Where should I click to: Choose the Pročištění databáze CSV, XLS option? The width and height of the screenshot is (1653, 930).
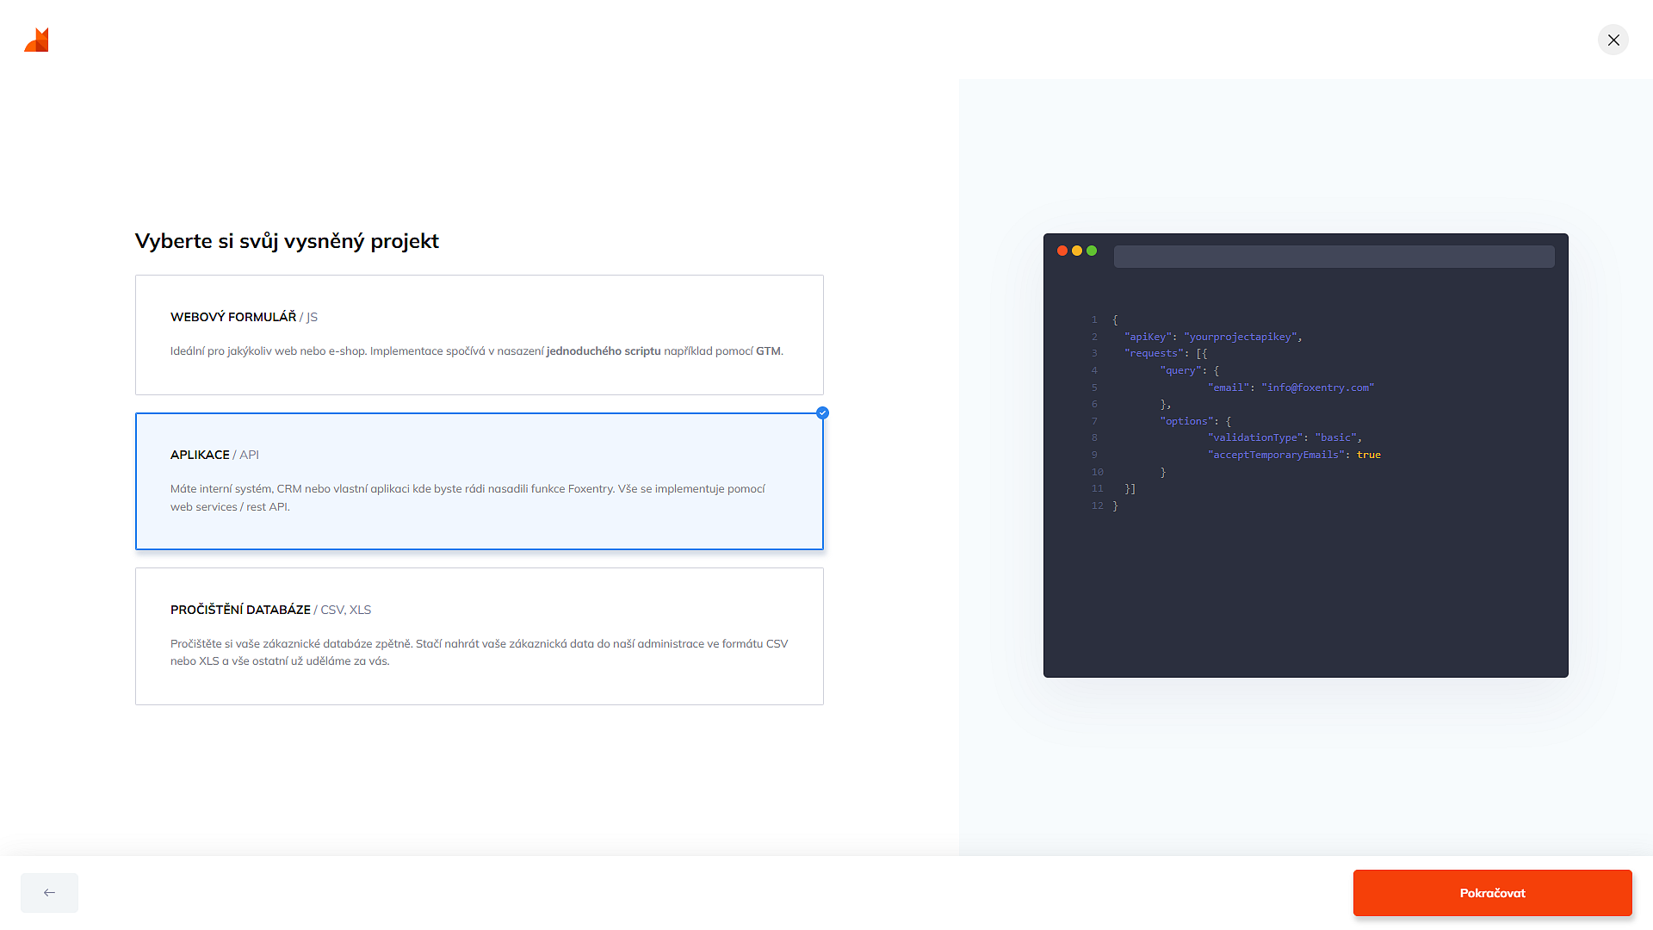click(x=479, y=636)
